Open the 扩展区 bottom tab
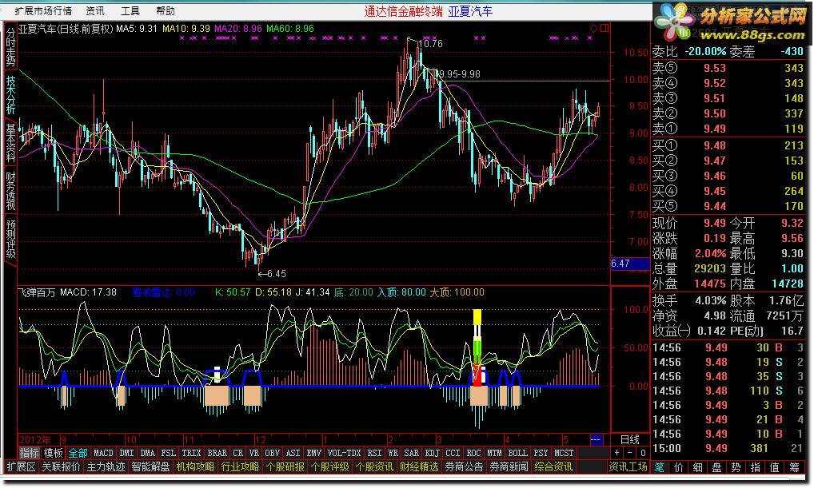 21,466
